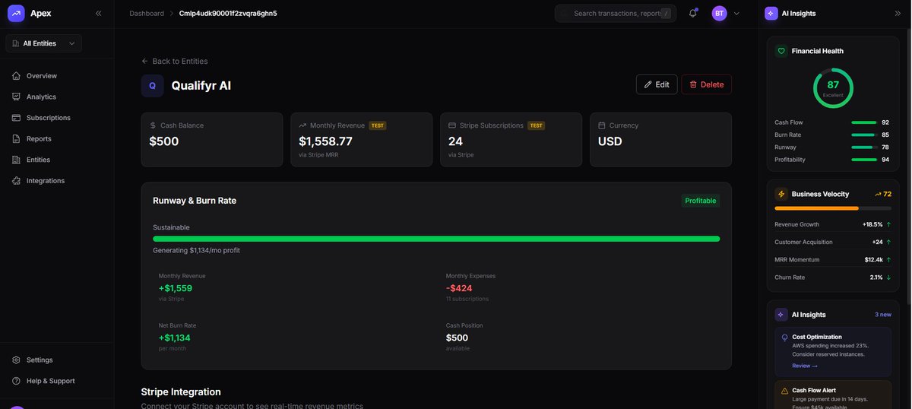The width and height of the screenshot is (912, 409).
Task: Click the Runway score bar
Action: coord(864,147)
